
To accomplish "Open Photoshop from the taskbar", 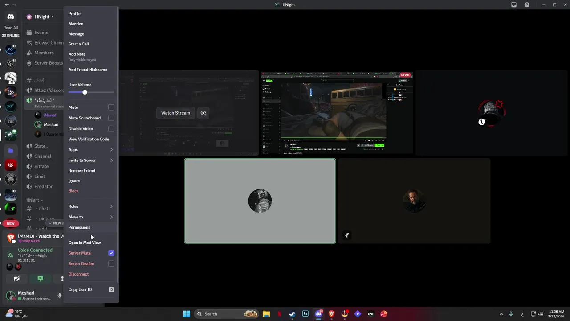I will pyautogui.click(x=305, y=314).
